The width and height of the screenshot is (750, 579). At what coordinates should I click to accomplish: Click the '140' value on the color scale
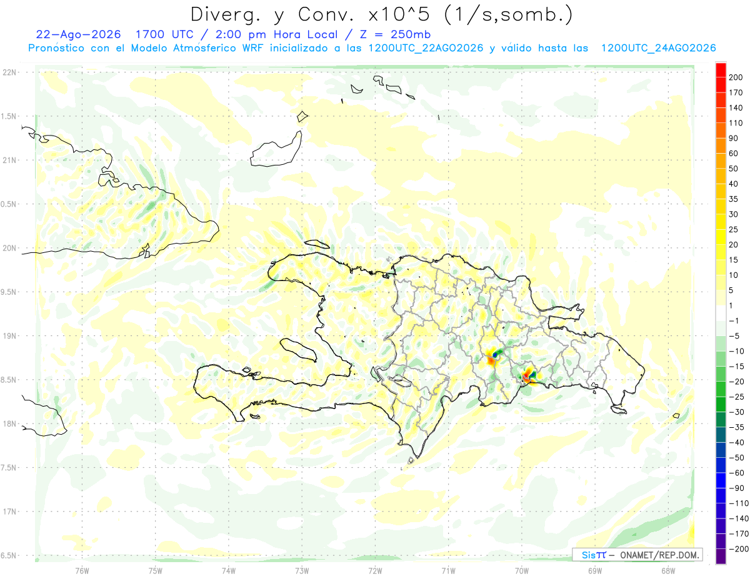(737, 108)
